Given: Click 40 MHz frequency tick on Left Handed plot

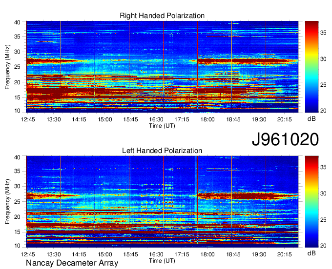Looking at the screenshot, I should point(17,157).
